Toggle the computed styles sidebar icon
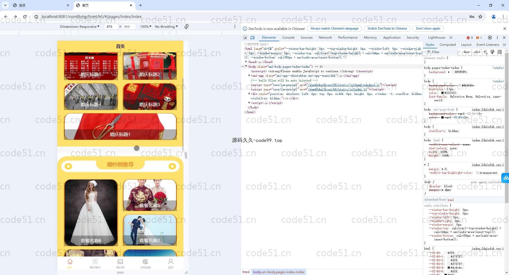 (500, 52)
